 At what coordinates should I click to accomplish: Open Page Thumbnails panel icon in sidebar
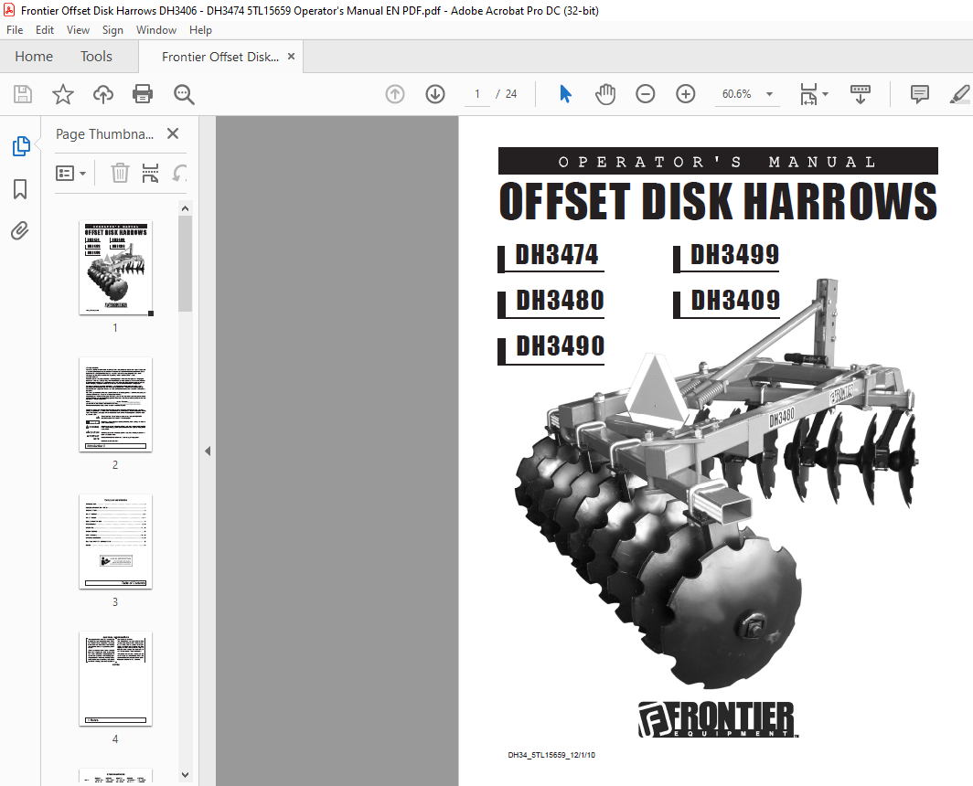tap(20, 146)
